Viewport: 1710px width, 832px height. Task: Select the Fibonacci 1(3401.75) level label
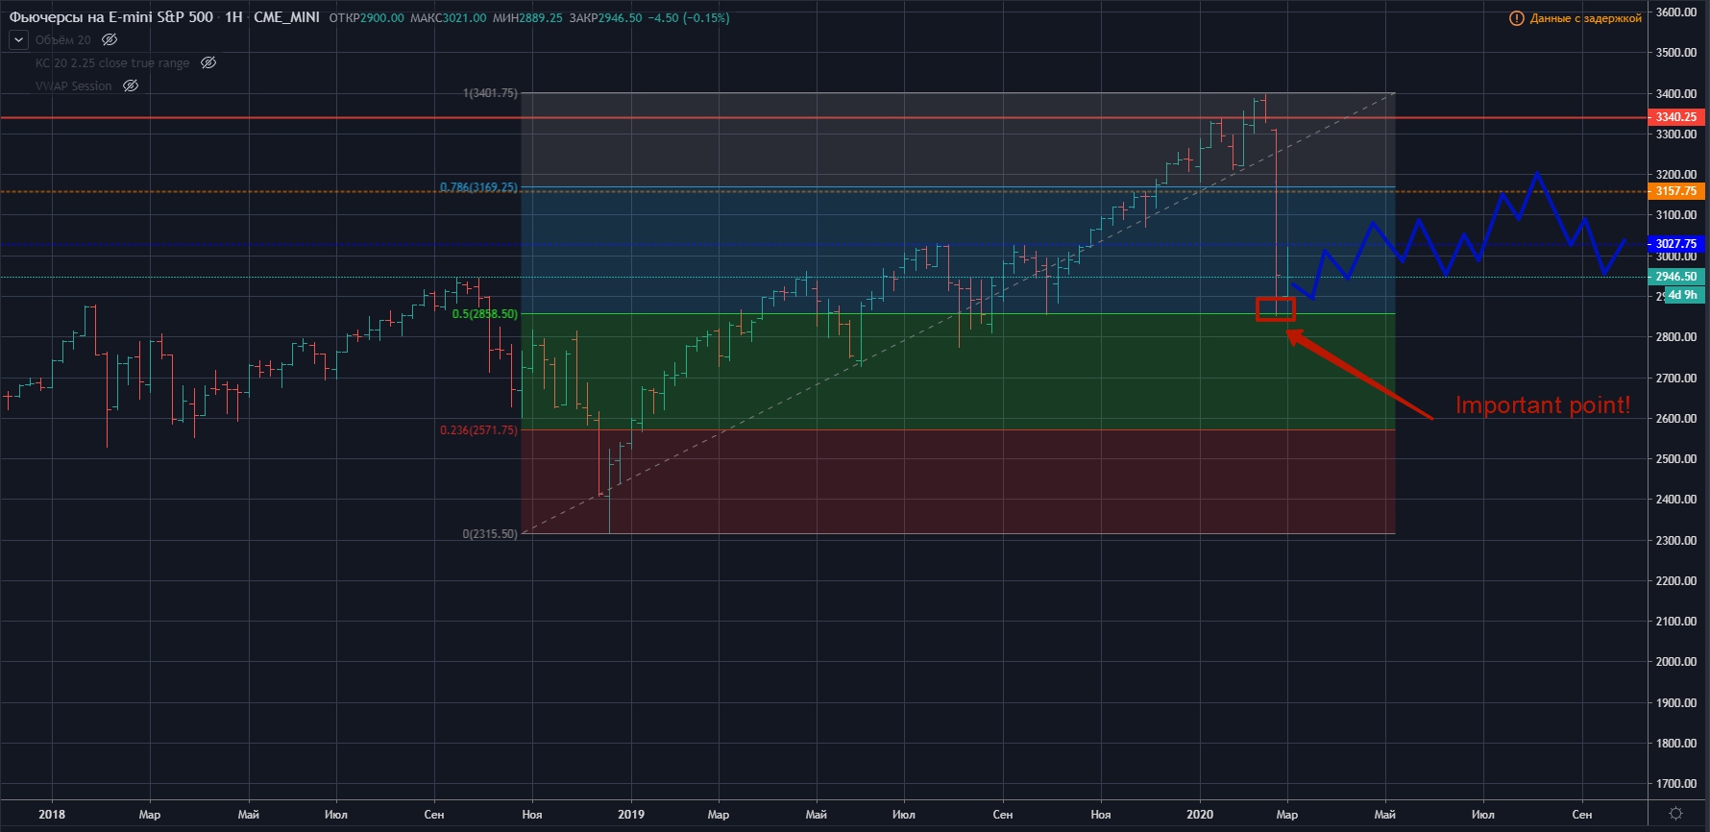[490, 93]
